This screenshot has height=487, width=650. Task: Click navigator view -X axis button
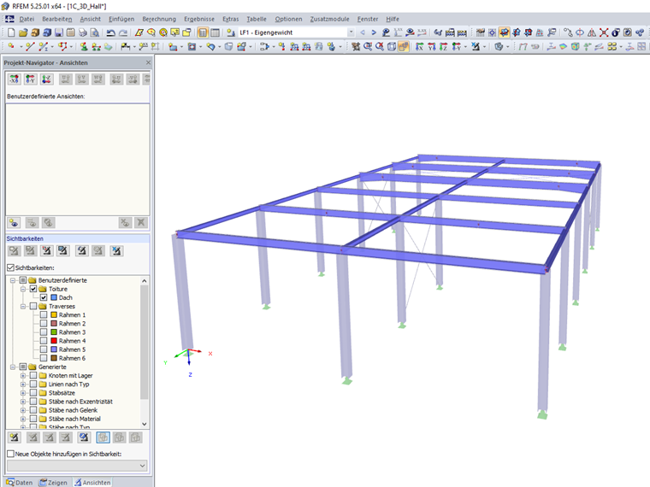click(15, 79)
